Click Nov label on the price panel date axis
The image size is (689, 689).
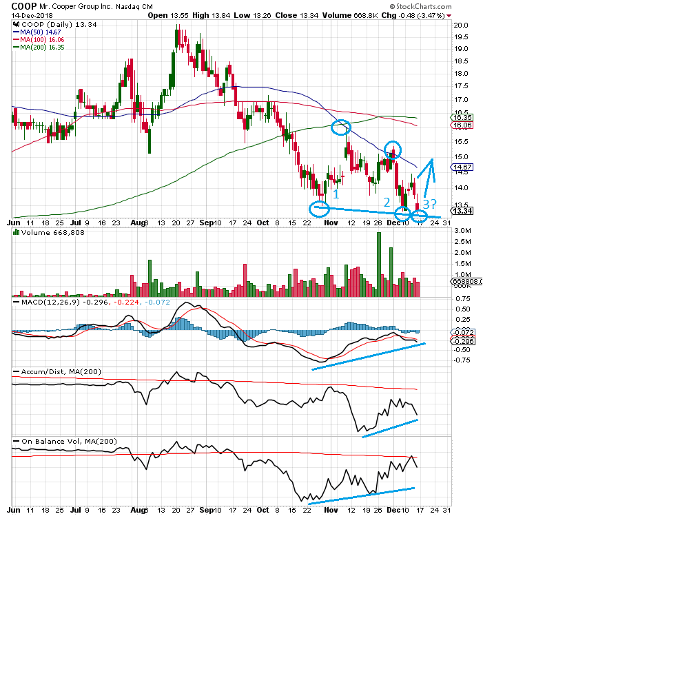pyautogui.click(x=331, y=223)
